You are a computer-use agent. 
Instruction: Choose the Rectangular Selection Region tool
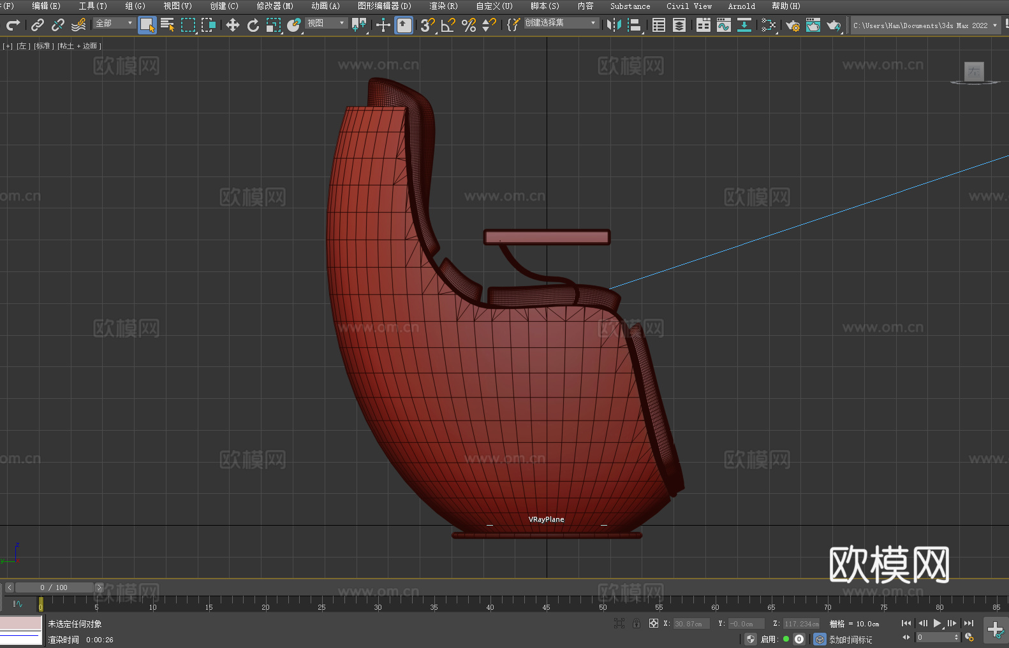point(188,25)
